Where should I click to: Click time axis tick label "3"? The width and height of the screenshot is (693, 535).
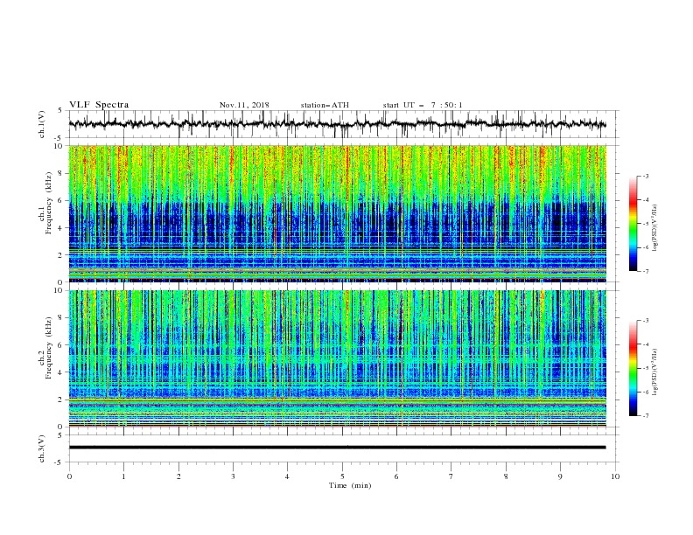point(233,476)
